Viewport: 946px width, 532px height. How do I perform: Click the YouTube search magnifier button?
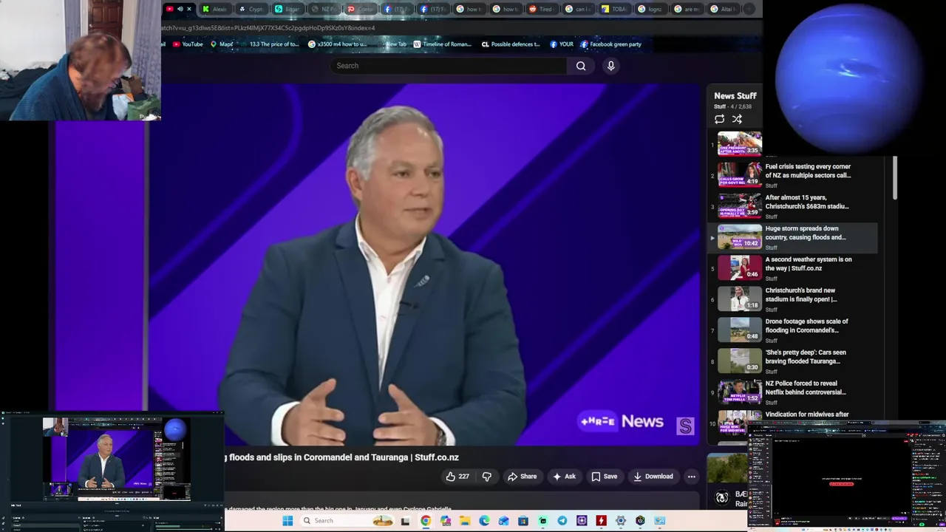pos(581,66)
